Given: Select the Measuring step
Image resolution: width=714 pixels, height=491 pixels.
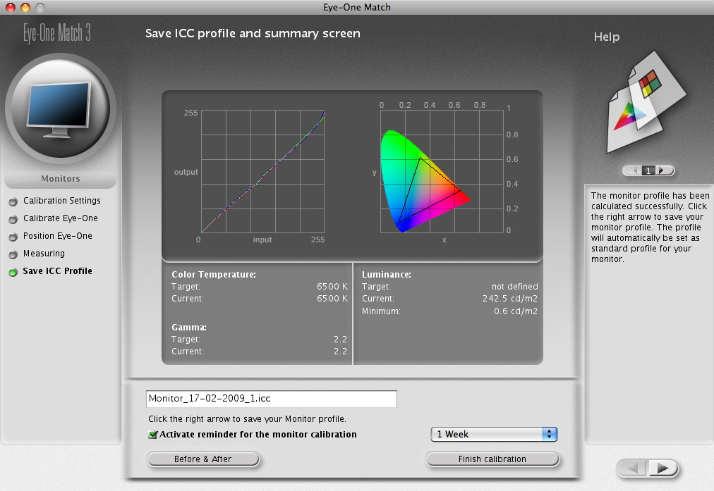Looking at the screenshot, I should pyautogui.click(x=44, y=253).
